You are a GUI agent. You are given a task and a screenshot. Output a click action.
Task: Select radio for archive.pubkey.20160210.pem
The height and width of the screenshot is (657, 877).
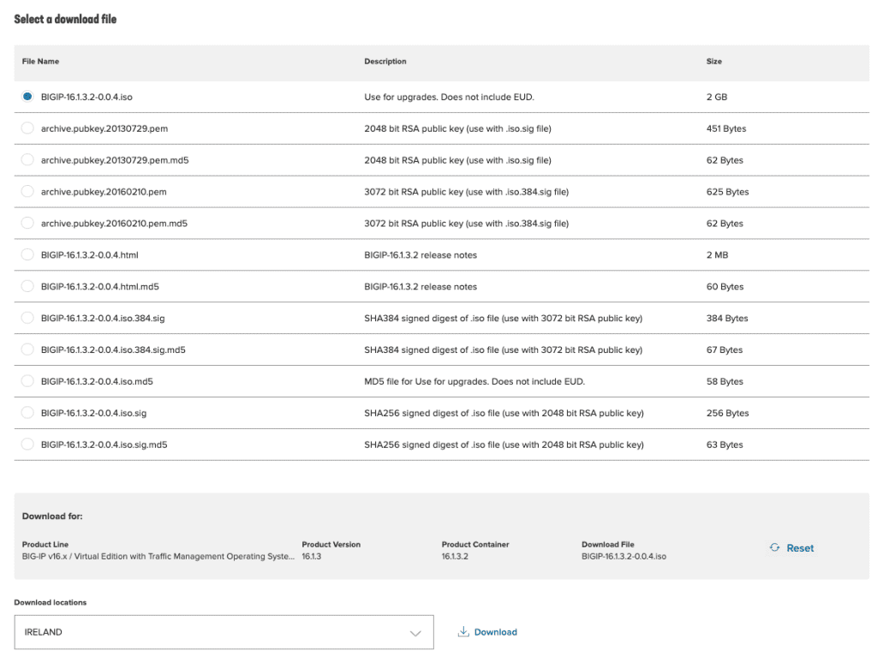pos(27,191)
